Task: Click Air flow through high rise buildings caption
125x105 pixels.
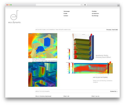Action: [45, 61]
